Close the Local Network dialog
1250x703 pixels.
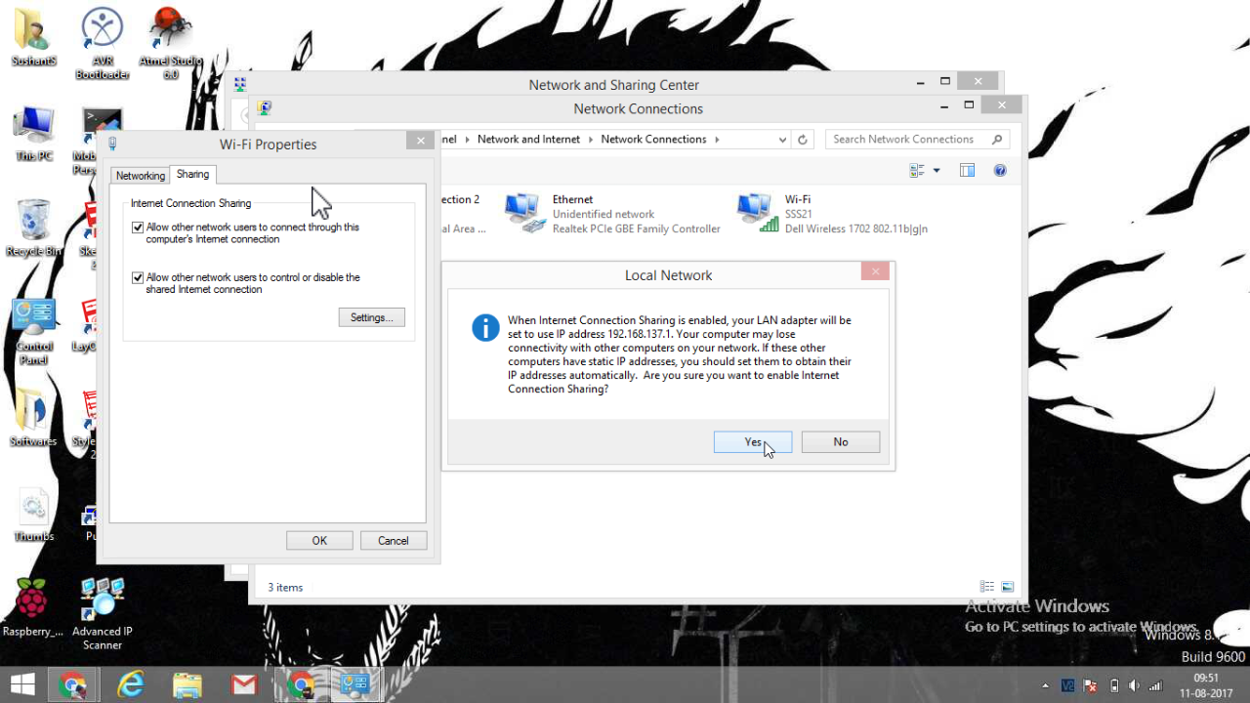pyautogui.click(x=875, y=271)
